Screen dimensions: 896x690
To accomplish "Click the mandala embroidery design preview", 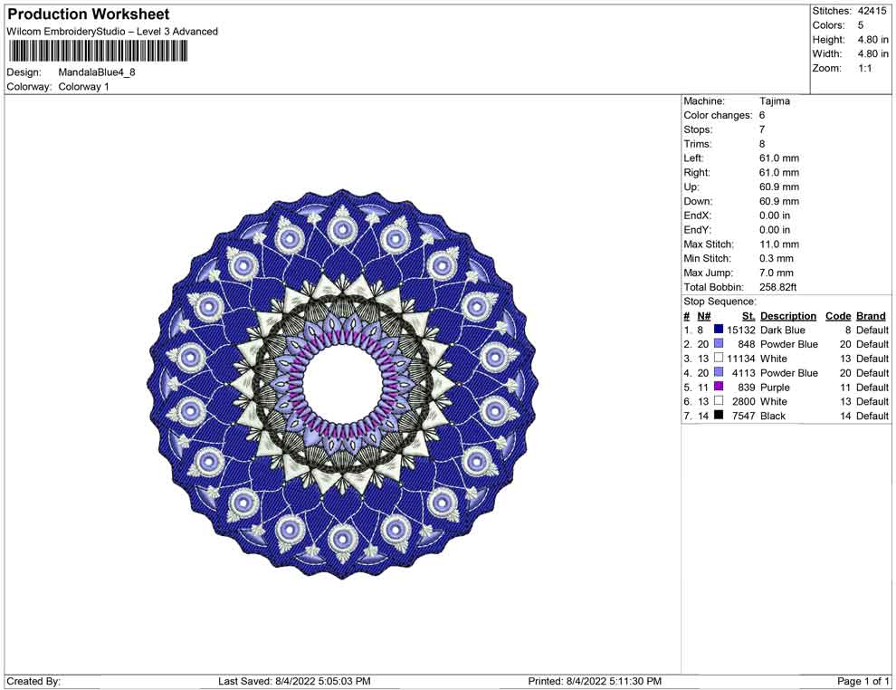I will tap(342, 384).
